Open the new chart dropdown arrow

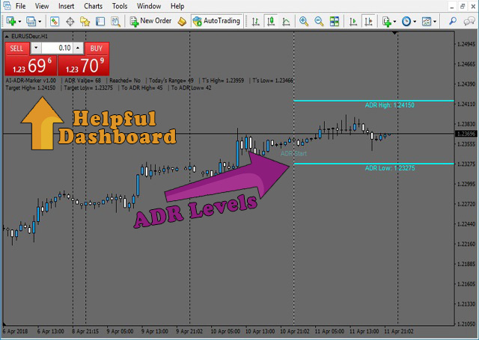[x=21, y=21]
